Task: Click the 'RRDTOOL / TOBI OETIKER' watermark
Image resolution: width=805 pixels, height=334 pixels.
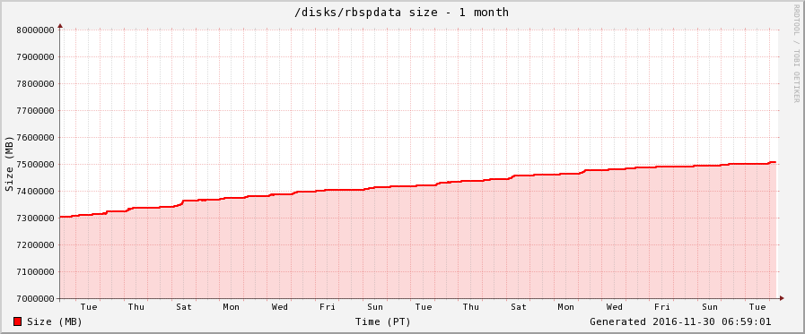Action: [x=796, y=53]
